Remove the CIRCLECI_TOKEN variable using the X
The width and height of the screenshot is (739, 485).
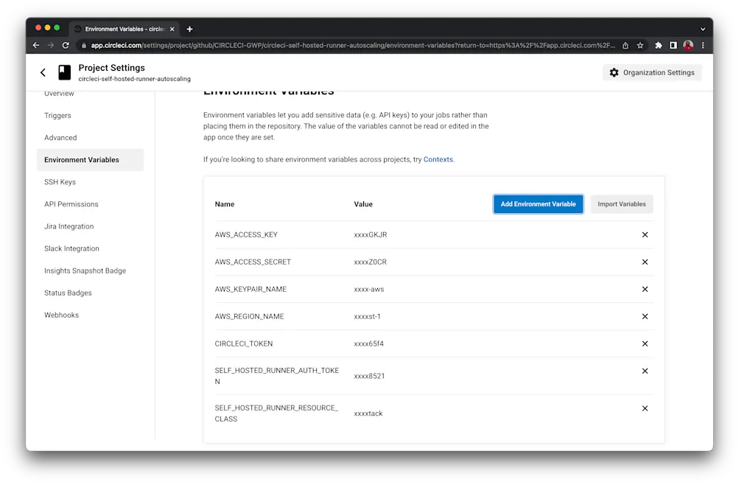point(645,343)
